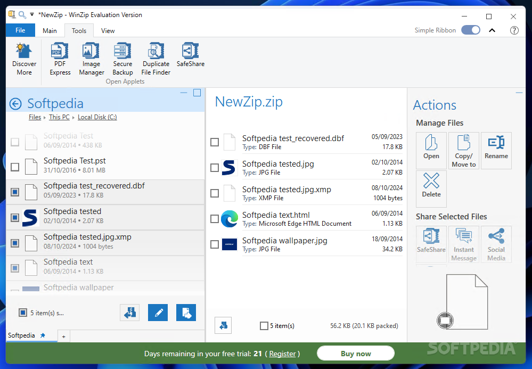Open the Discover More applet
Viewport: 532px width, 369px height.
coord(24,59)
